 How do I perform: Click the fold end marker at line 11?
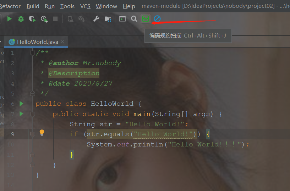[33, 155]
